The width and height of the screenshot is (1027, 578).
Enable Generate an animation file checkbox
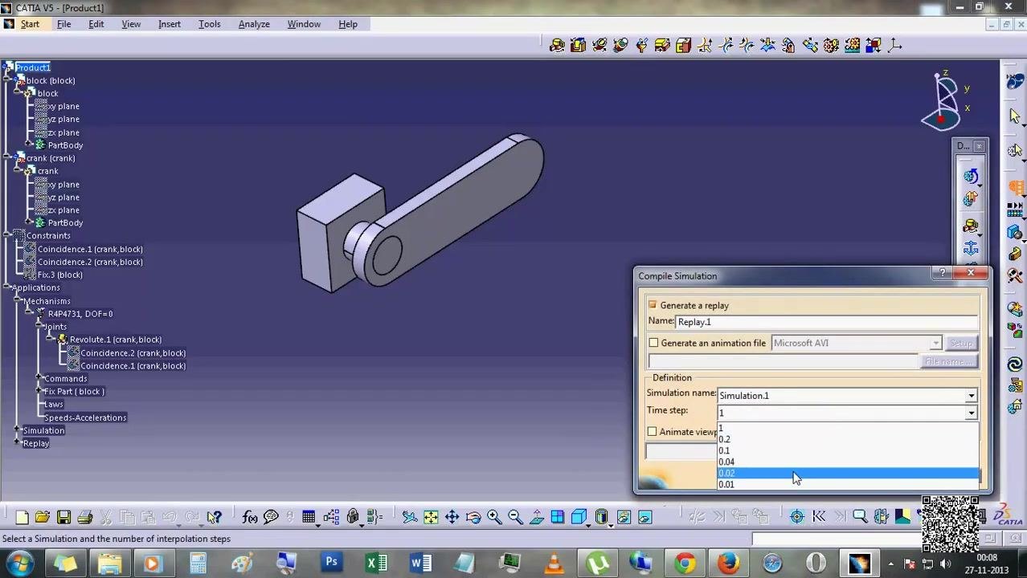[653, 343]
